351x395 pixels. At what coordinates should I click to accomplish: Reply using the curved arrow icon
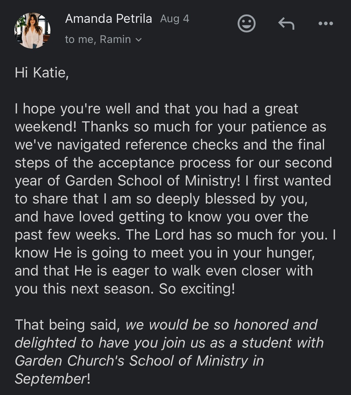point(286,24)
